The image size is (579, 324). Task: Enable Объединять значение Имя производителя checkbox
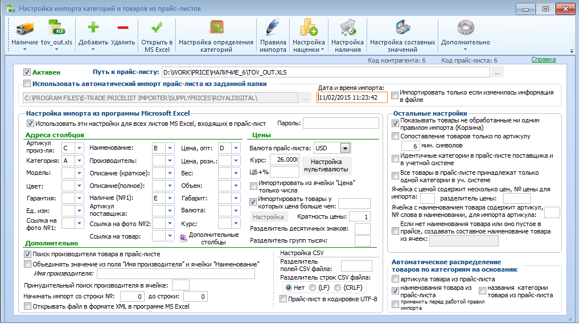point(27,264)
